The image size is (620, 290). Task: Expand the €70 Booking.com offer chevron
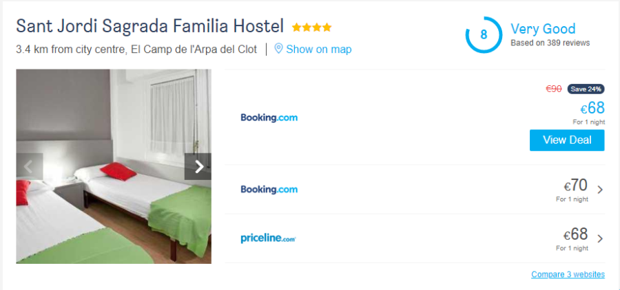click(x=600, y=190)
